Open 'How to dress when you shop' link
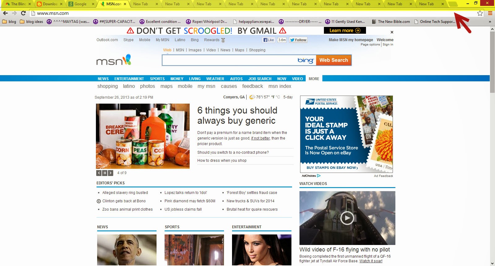 coord(222,161)
